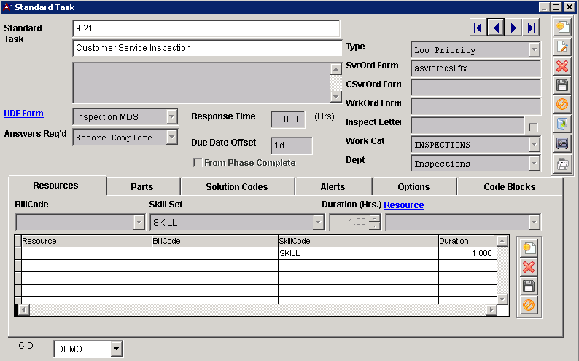Go to the next record
Viewport: 579px width, 361px height.
514,28
